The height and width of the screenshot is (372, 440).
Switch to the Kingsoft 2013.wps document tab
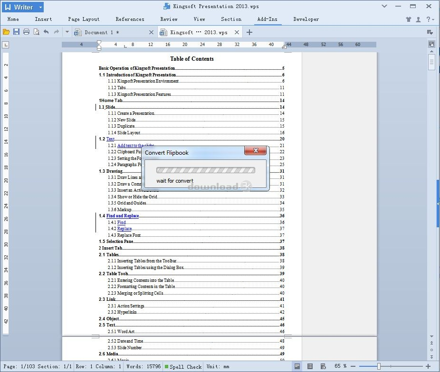tap(200, 32)
